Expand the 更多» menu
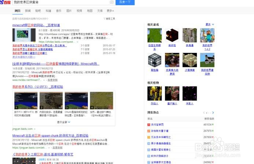Viewport: 254px width, 164px height. pyautogui.click(x=110, y=11)
